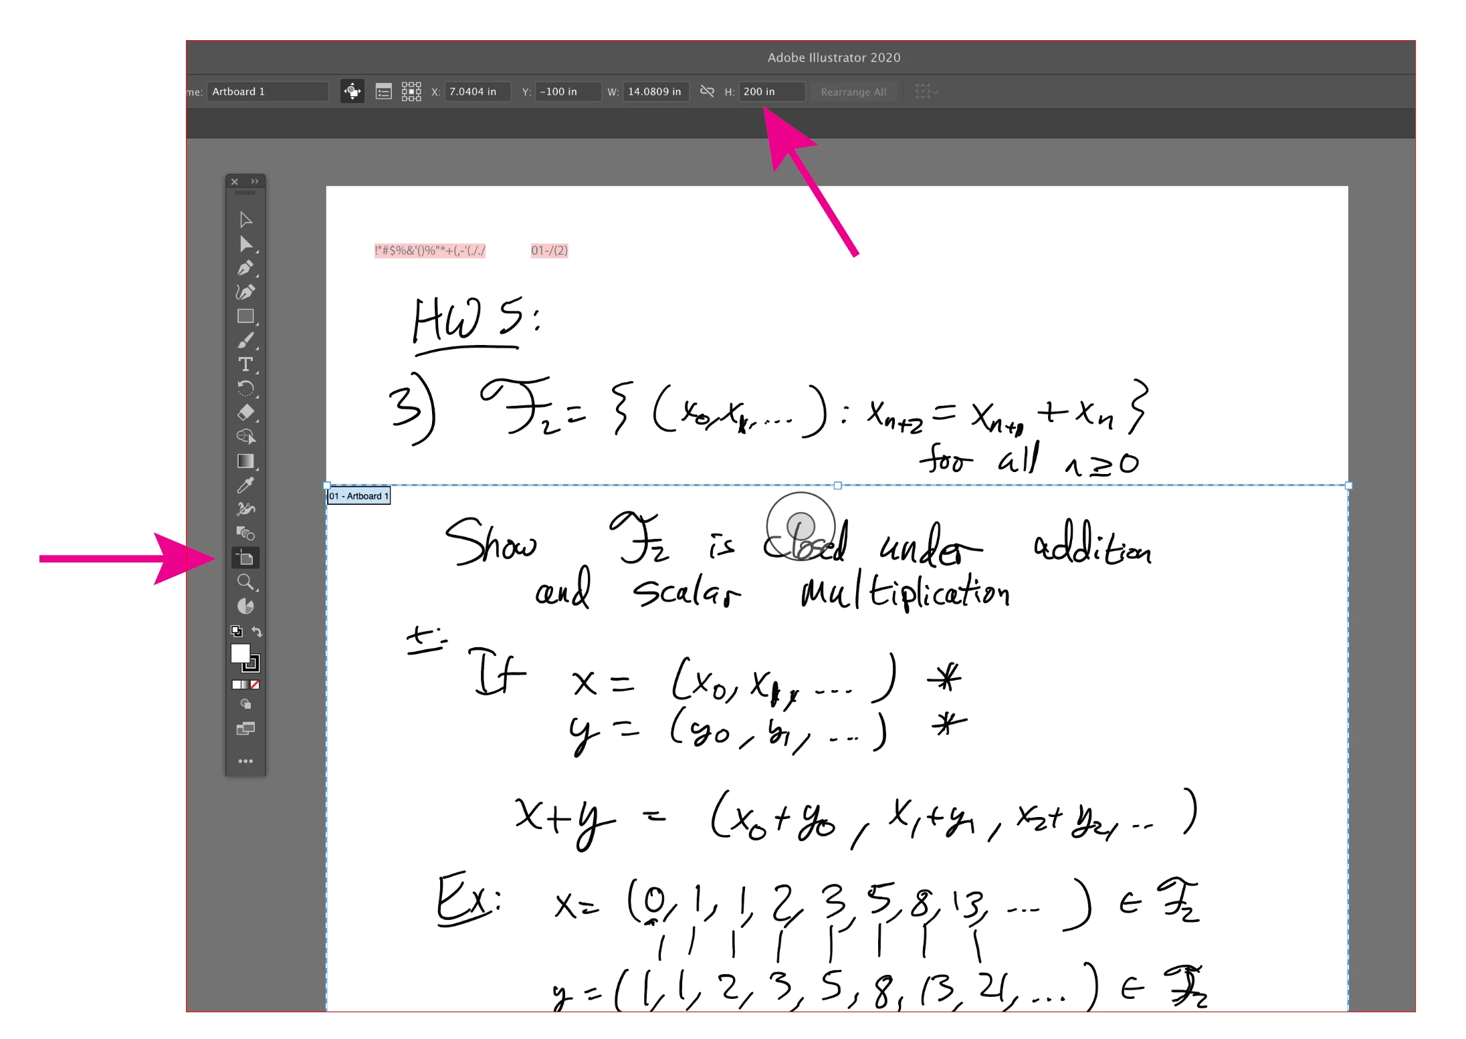The height and width of the screenshot is (1039, 1466).
Task: Select the Artboard tool
Action: tap(245, 557)
